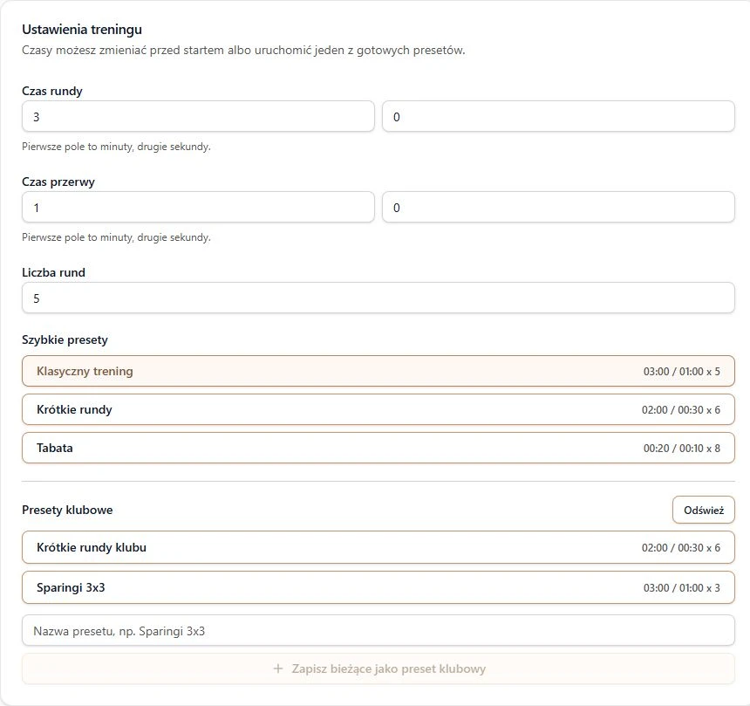Click the Czas przerwy label
Viewport: 750px width, 706px height.
point(58,182)
